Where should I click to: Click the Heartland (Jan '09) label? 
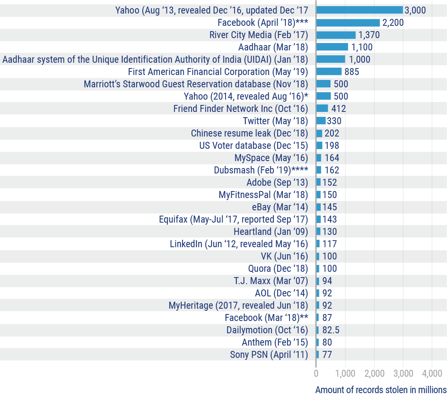(x=271, y=231)
